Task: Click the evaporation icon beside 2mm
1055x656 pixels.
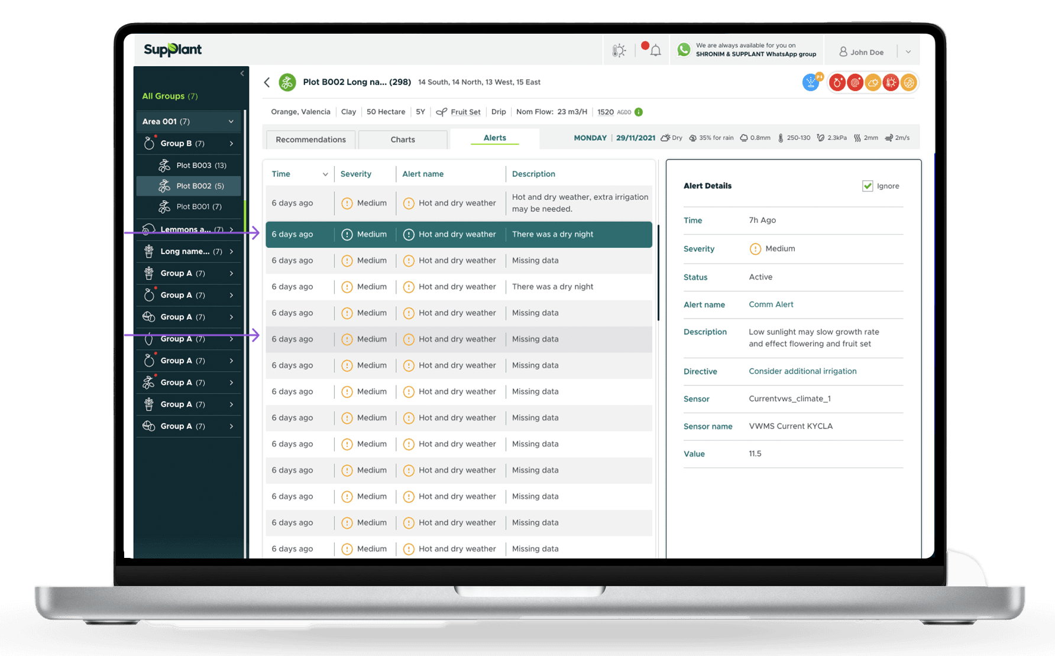Action: [857, 138]
